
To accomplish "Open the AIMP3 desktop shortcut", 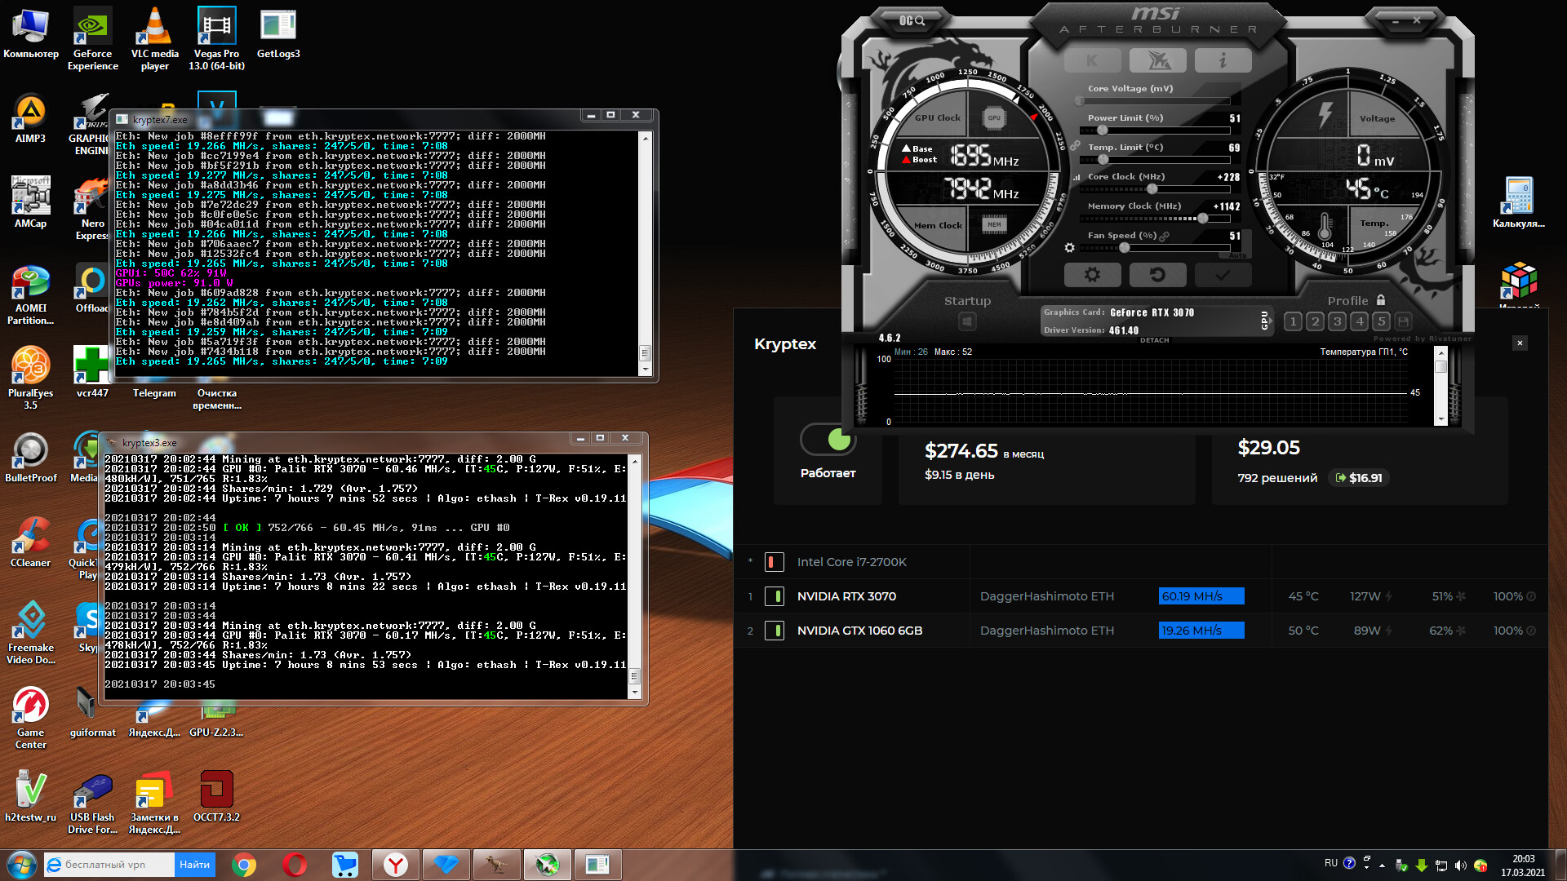I will [x=30, y=119].
